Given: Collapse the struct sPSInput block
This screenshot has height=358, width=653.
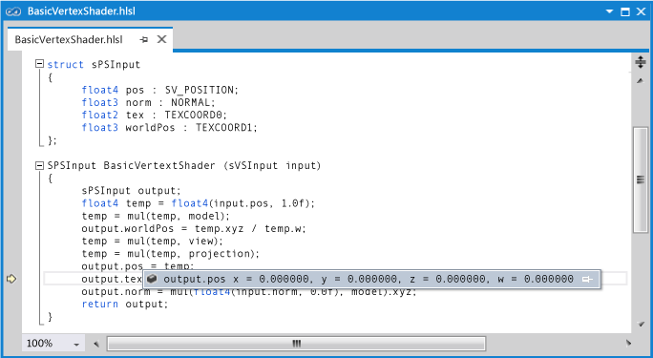Looking at the screenshot, I should 39,64.
